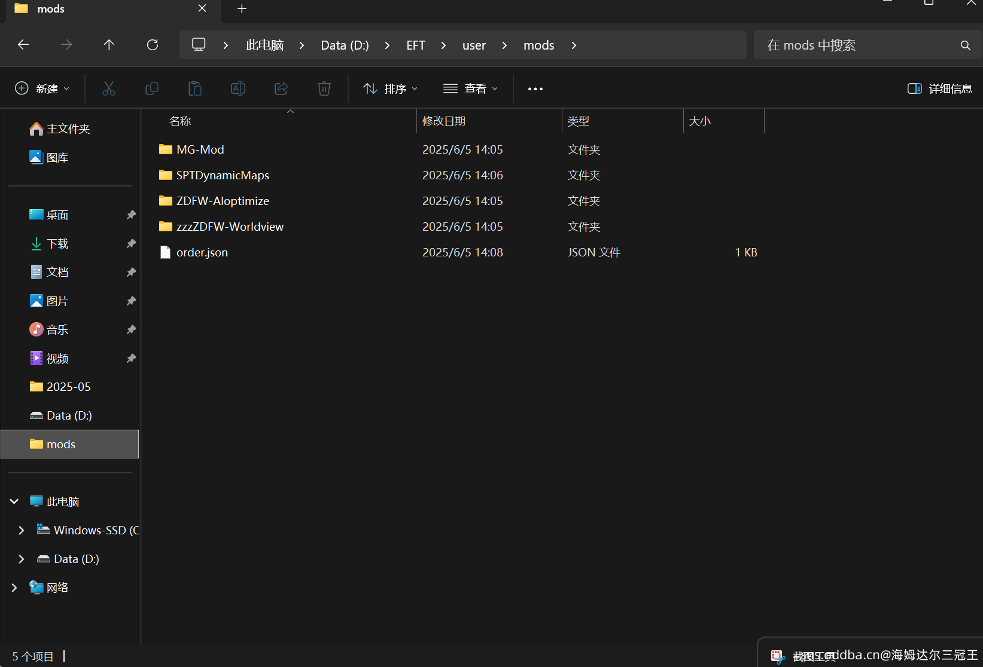Click the snipping tool notification icon
The height and width of the screenshot is (667, 983).
click(x=778, y=657)
